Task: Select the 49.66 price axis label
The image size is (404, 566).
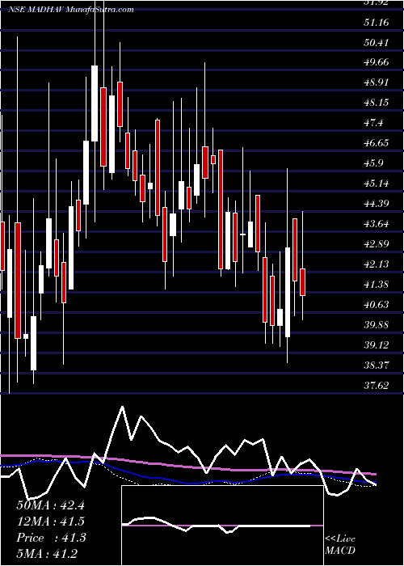Action: pyautogui.click(x=377, y=62)
